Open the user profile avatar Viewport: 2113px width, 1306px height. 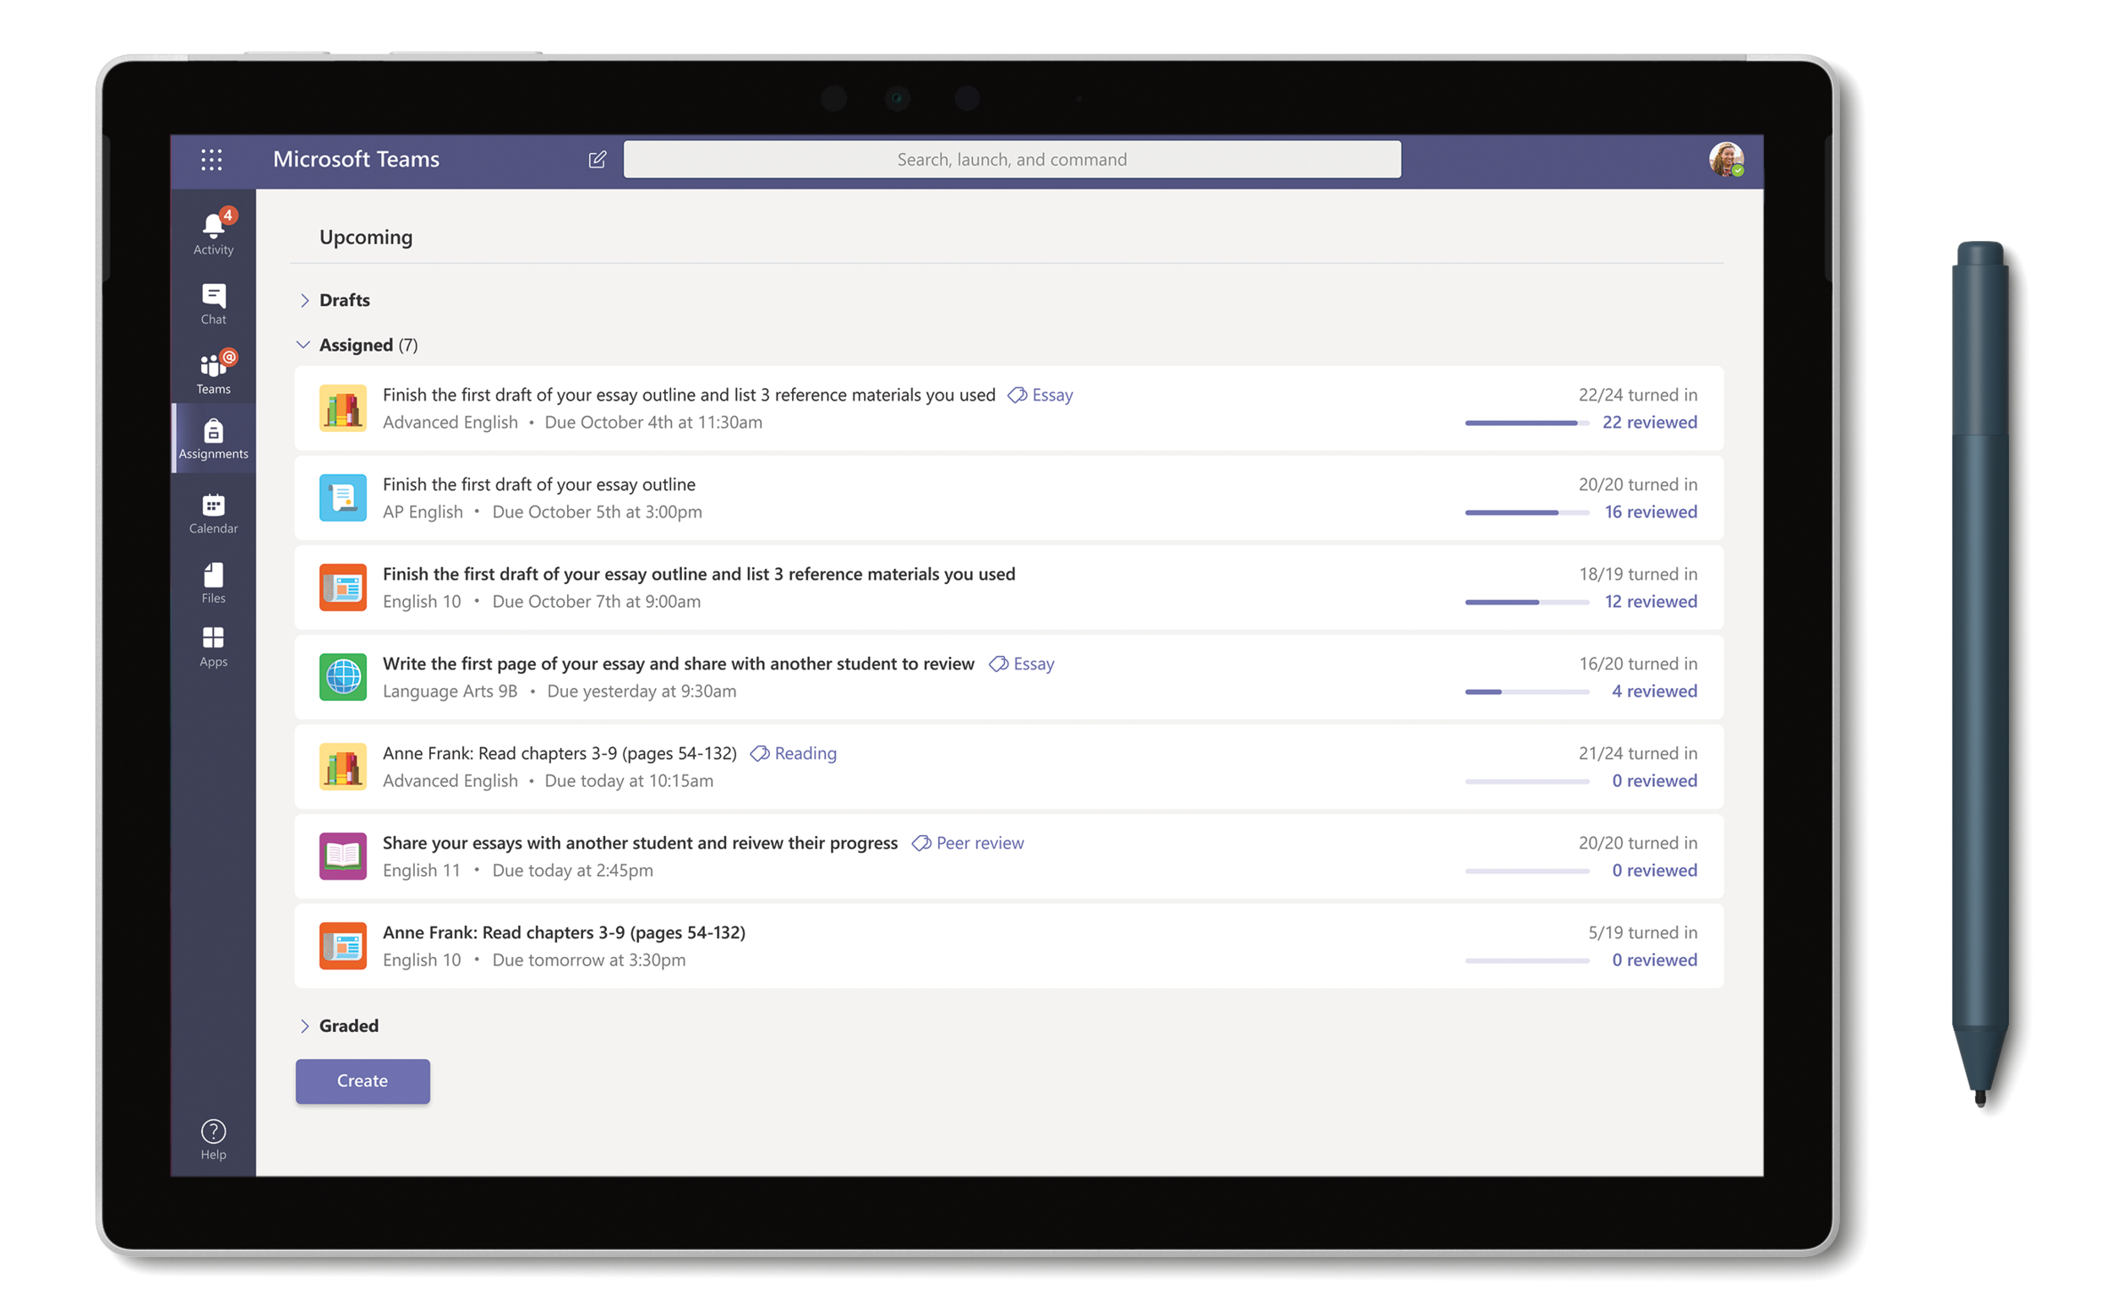1726,160
